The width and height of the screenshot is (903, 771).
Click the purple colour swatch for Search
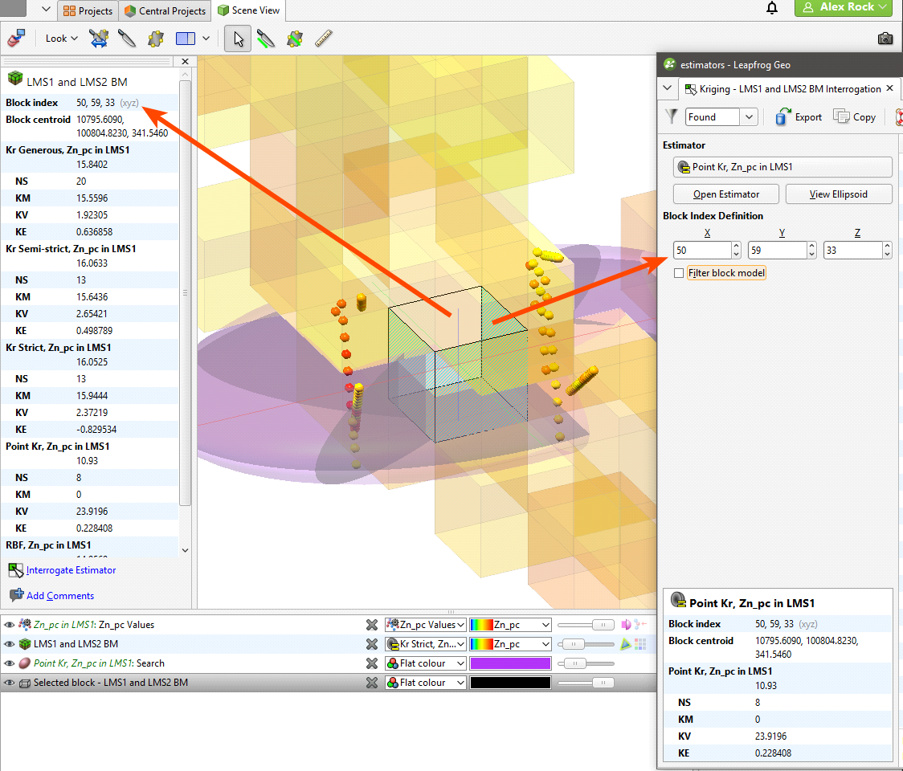click(511, 663)
